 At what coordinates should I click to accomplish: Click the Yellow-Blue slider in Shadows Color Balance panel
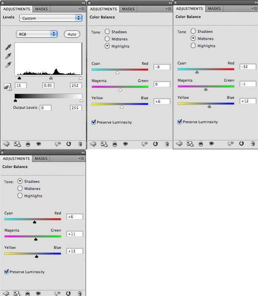click(x=33, y=254)
